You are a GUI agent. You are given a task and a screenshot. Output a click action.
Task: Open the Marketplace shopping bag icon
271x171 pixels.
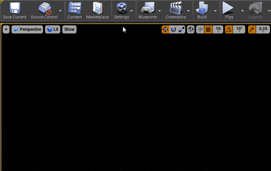pos(98,8)
